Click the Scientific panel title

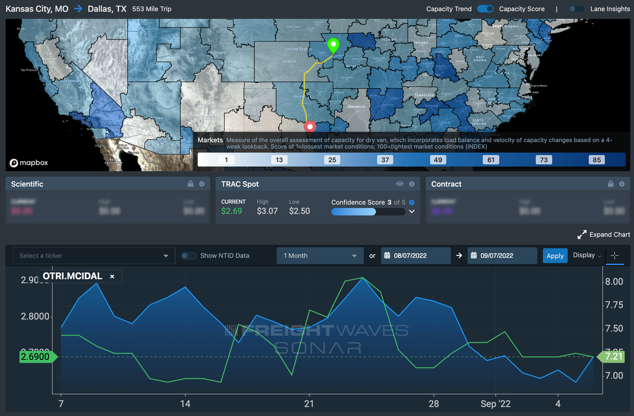click(27, 184)
